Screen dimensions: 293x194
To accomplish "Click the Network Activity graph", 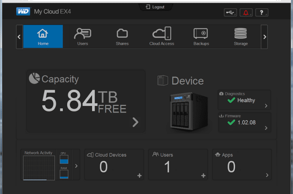I will click(39, 168).
